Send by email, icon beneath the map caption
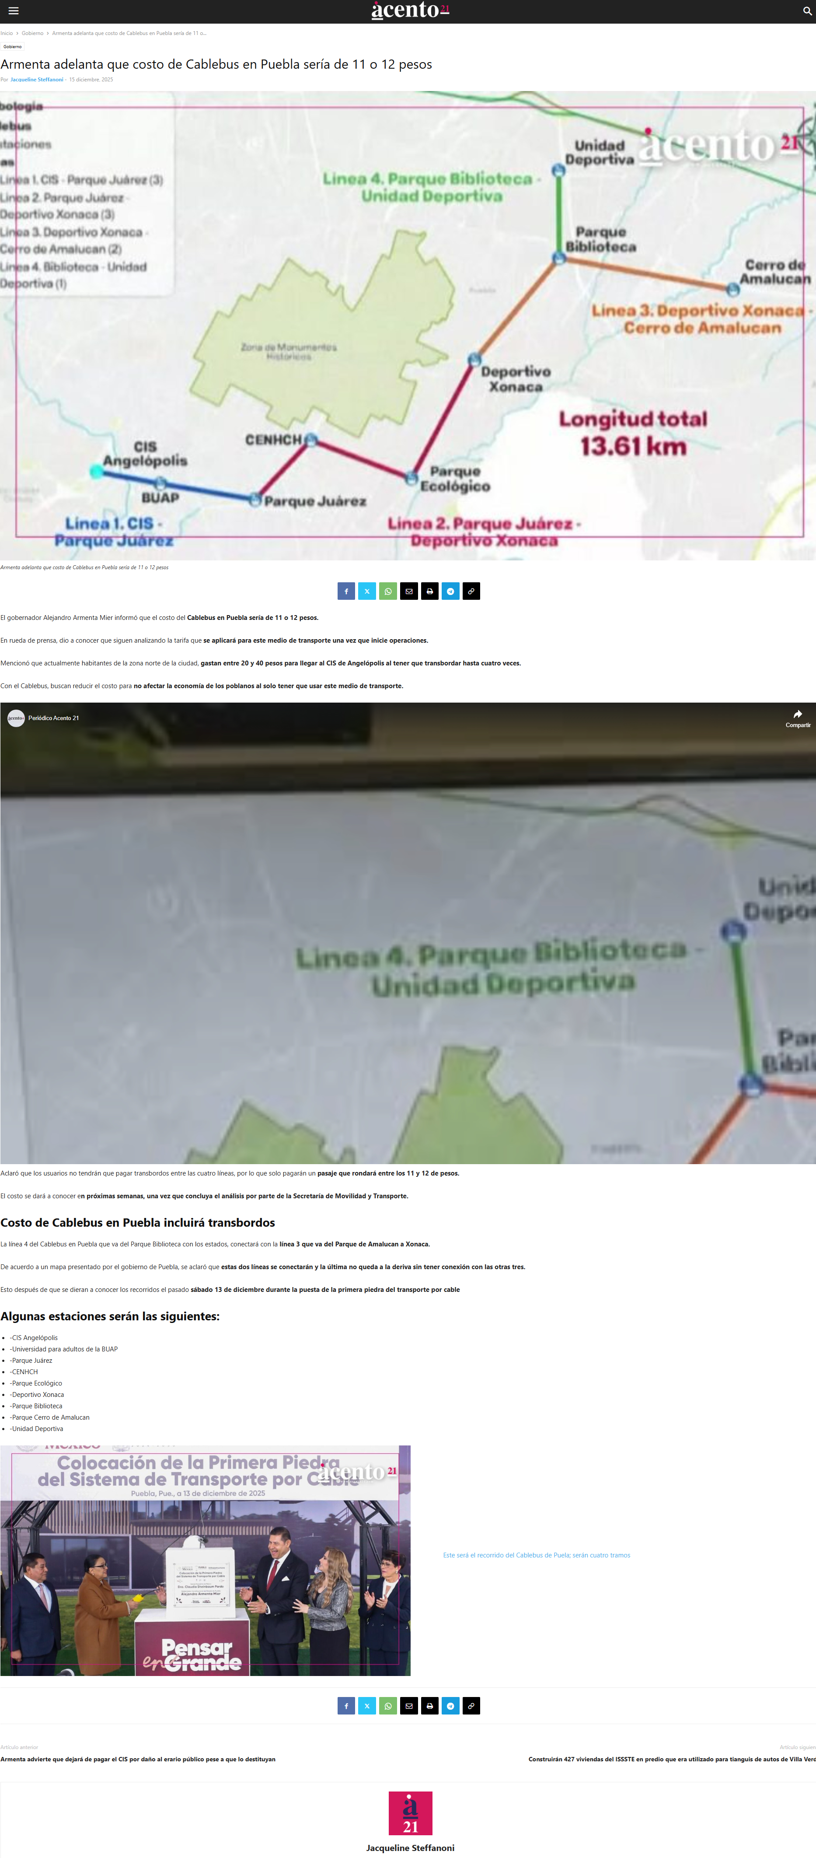This screenshot has width=816, height=1858. [409, 591]
